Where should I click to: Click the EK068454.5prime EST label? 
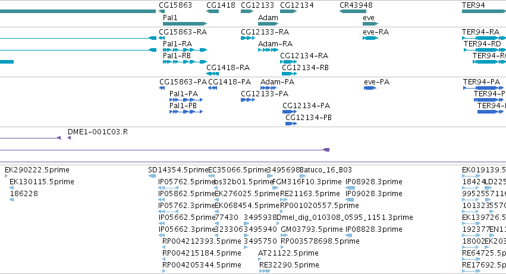click(247, 206)
